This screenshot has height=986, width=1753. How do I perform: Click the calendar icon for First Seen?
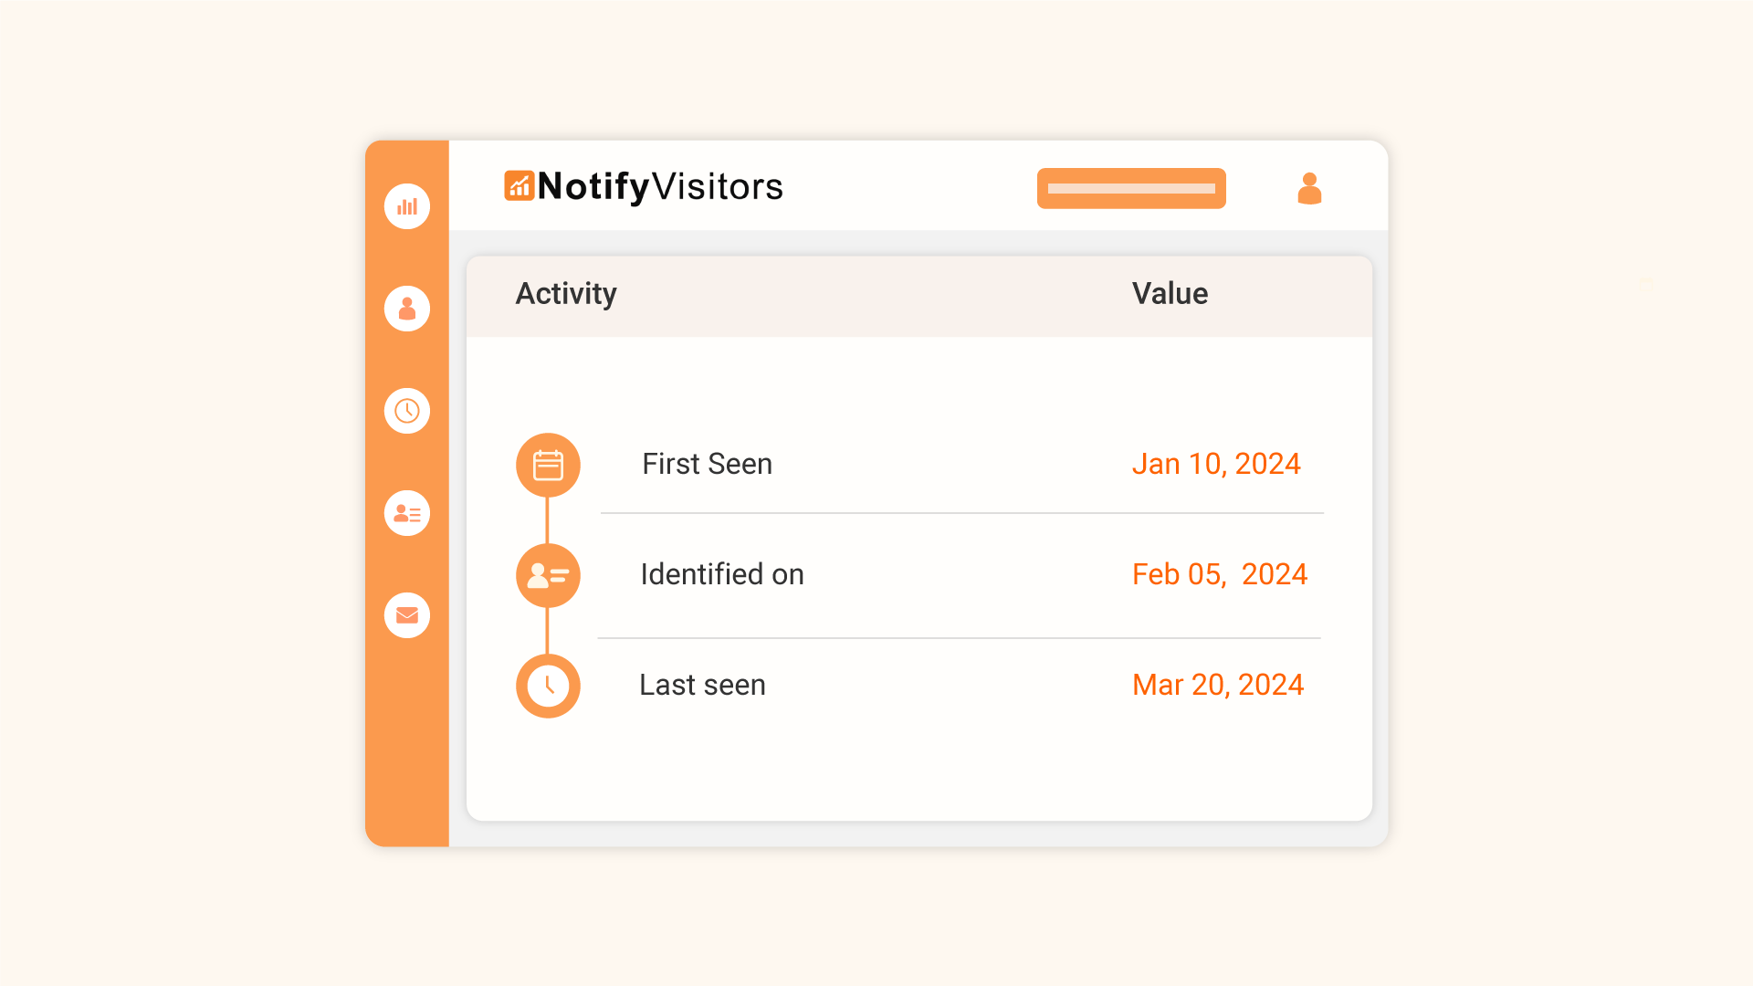coord(548,465)
